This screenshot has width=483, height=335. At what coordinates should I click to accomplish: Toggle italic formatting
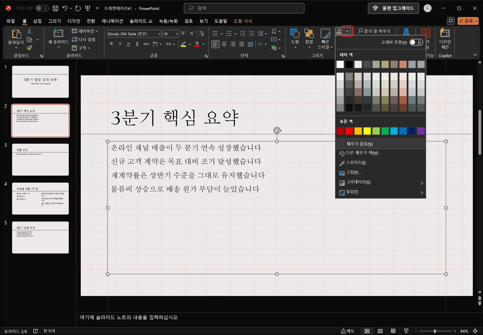(120, 44)
